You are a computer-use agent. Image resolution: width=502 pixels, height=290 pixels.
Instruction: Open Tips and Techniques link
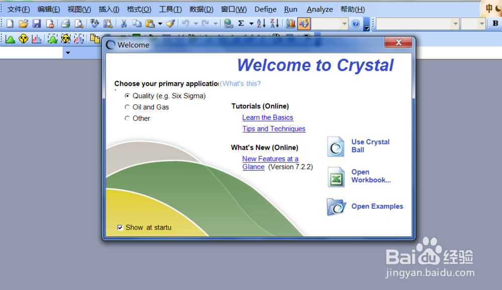(x=274, y=128)
